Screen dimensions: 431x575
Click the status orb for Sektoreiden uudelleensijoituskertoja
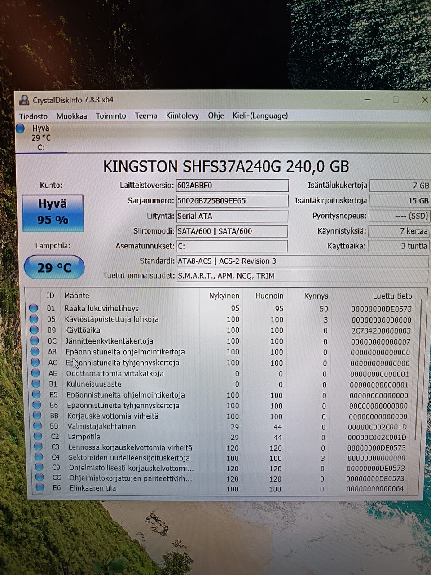tap(39, 457)
